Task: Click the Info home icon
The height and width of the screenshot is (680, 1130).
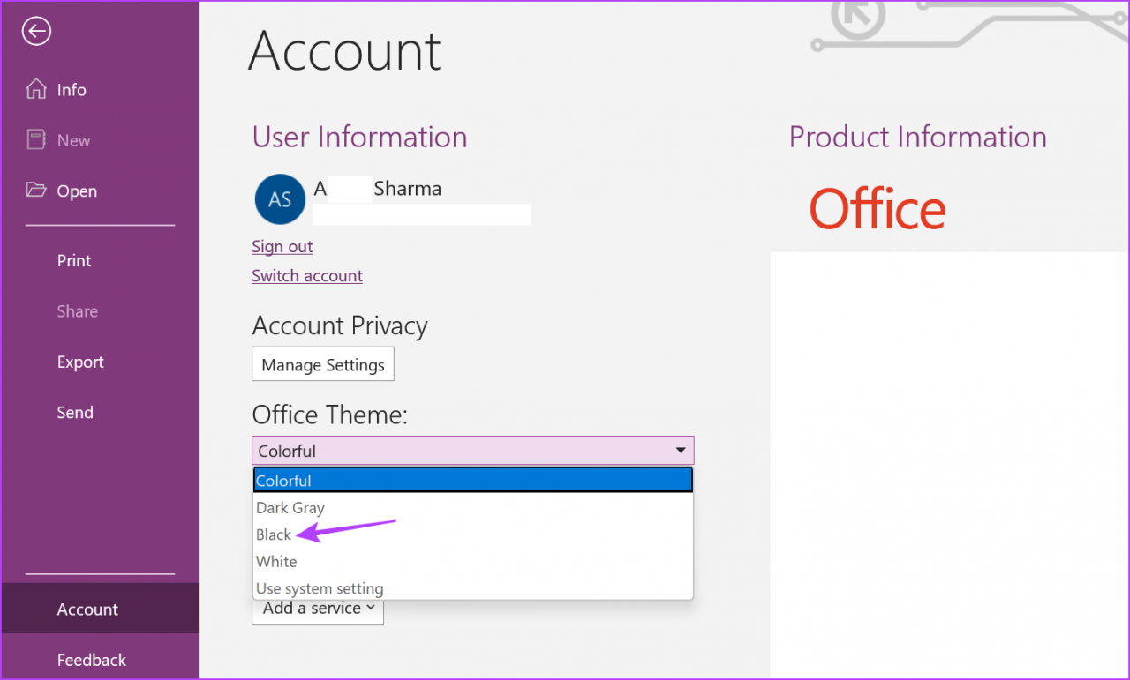Action: pyautogui.click(x=36, y=89)
